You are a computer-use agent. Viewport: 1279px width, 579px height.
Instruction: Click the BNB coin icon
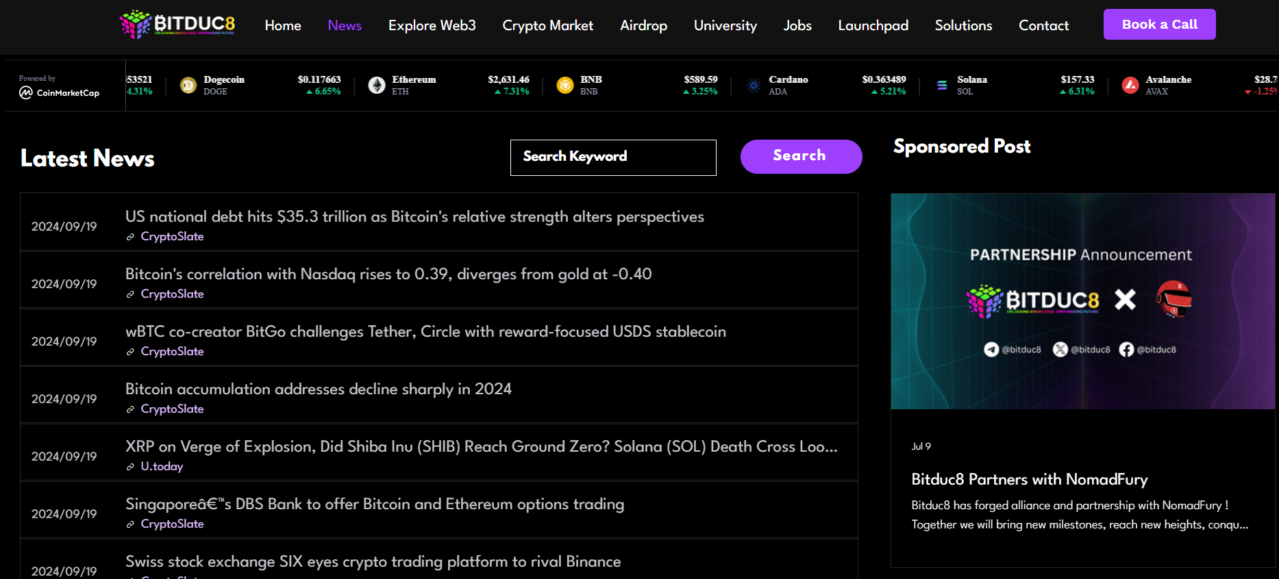point(565,86)
